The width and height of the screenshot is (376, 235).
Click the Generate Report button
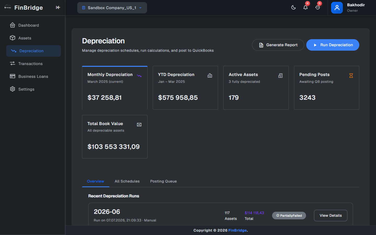278,45
